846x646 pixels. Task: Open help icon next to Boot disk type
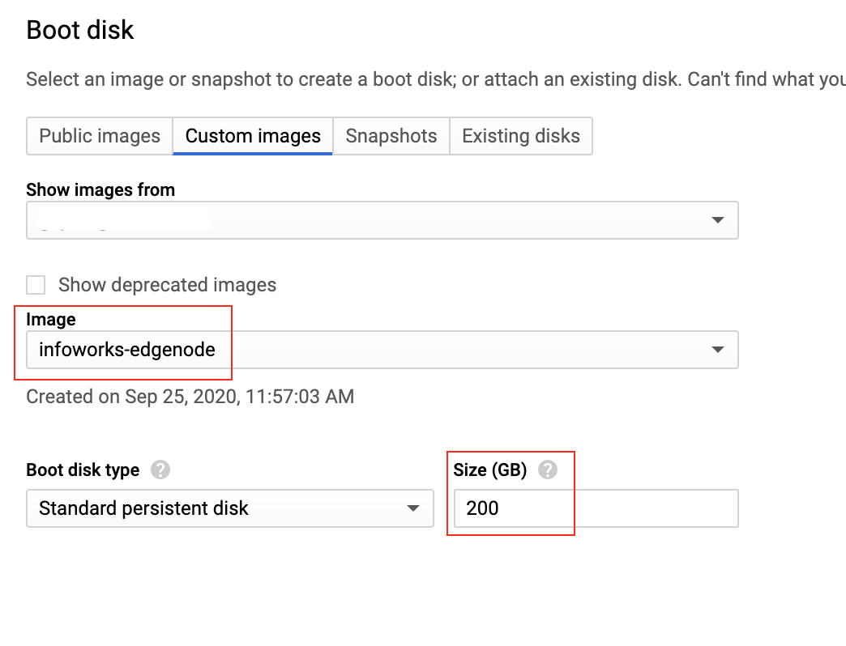tap(160, 470)
